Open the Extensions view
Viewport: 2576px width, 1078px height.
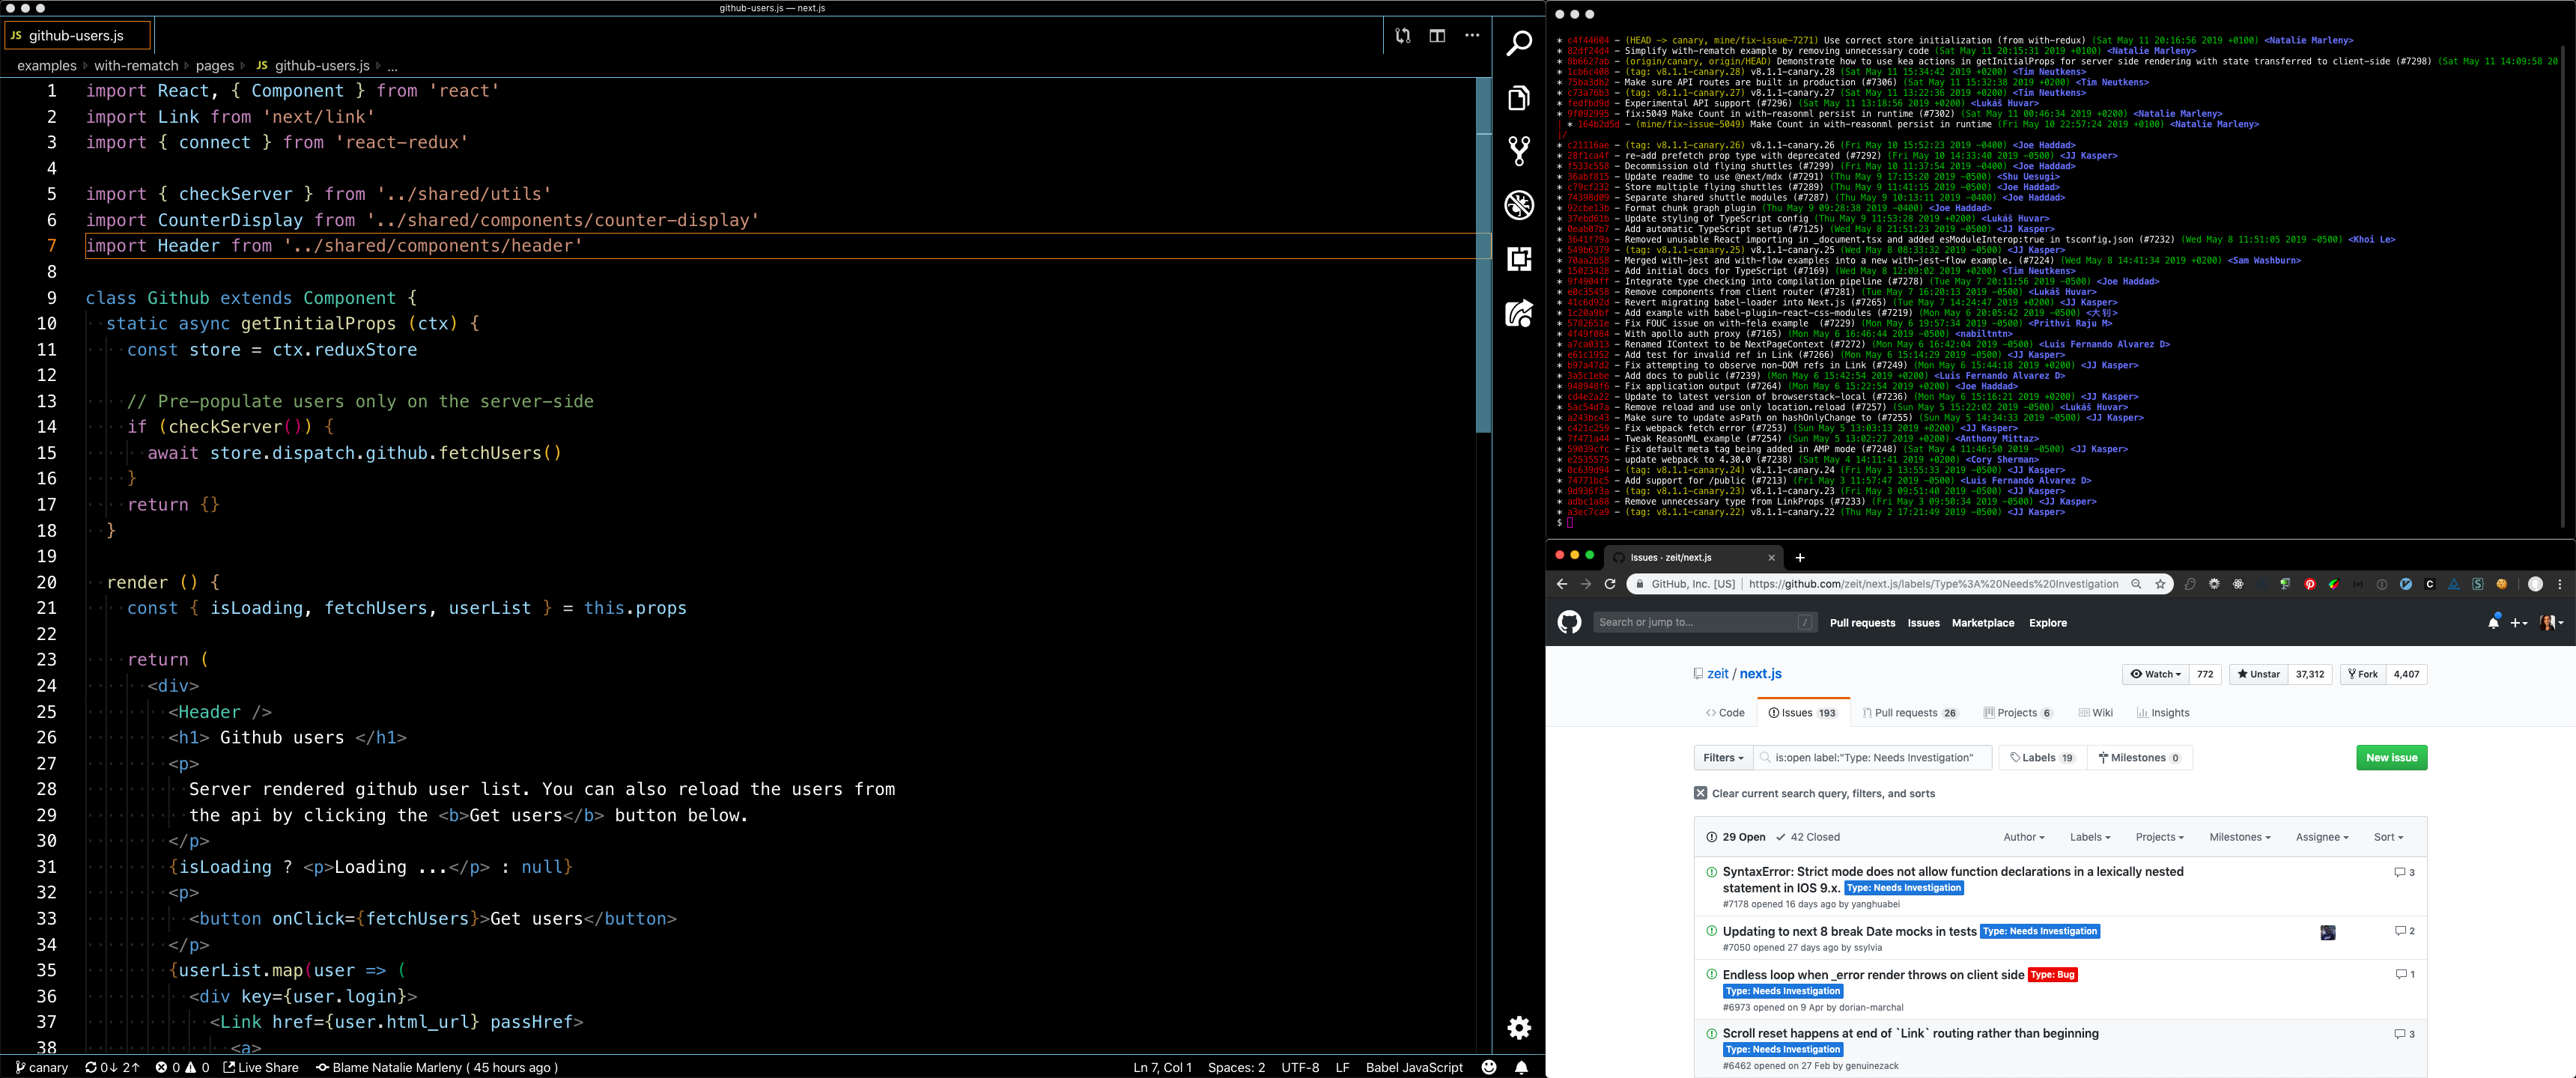tap(1519, 259)
